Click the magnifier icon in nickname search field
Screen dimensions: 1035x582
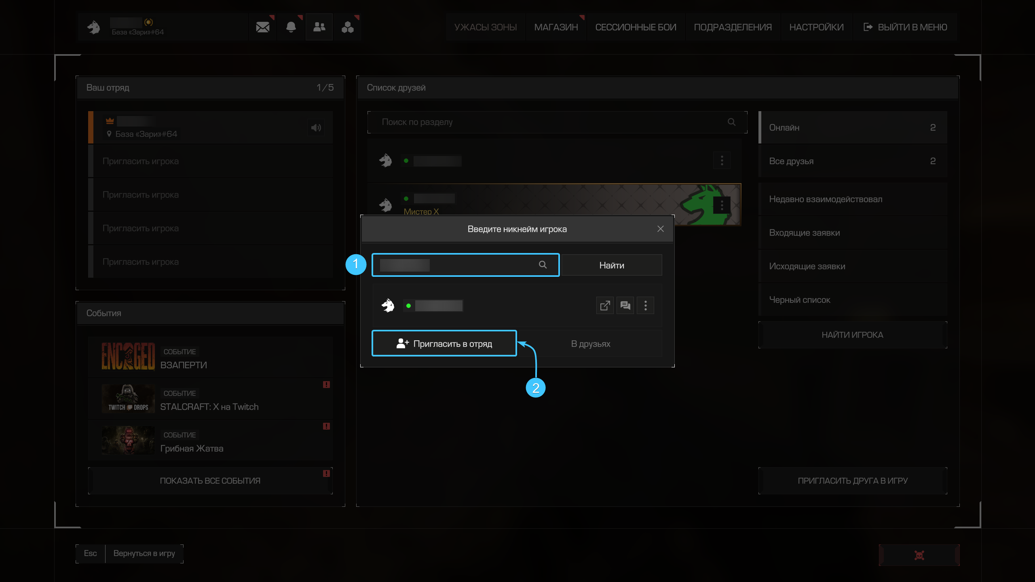[543, 265]
